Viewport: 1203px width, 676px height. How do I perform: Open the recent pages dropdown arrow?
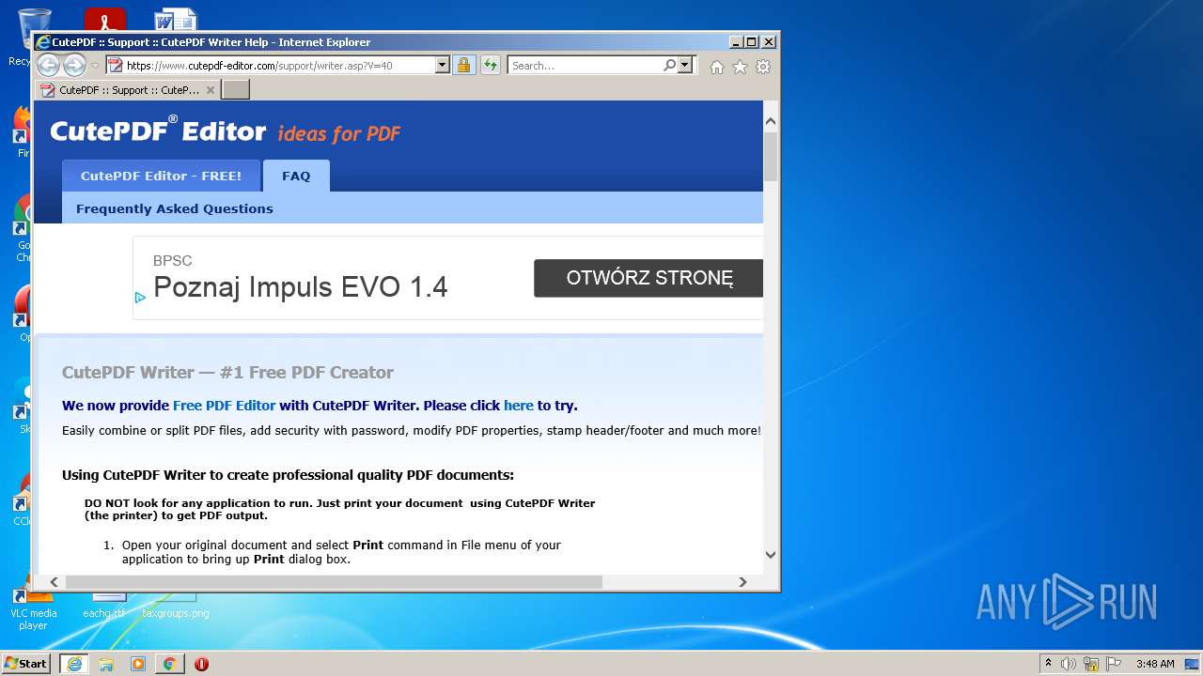[x=95, y=66]
